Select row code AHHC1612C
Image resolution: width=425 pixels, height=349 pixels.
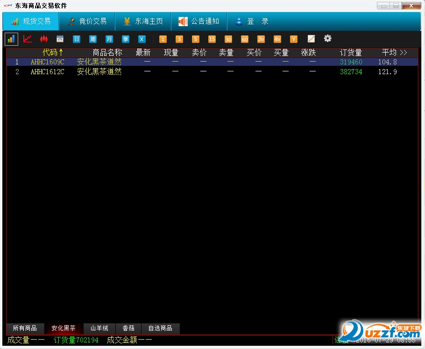[48, 72]
